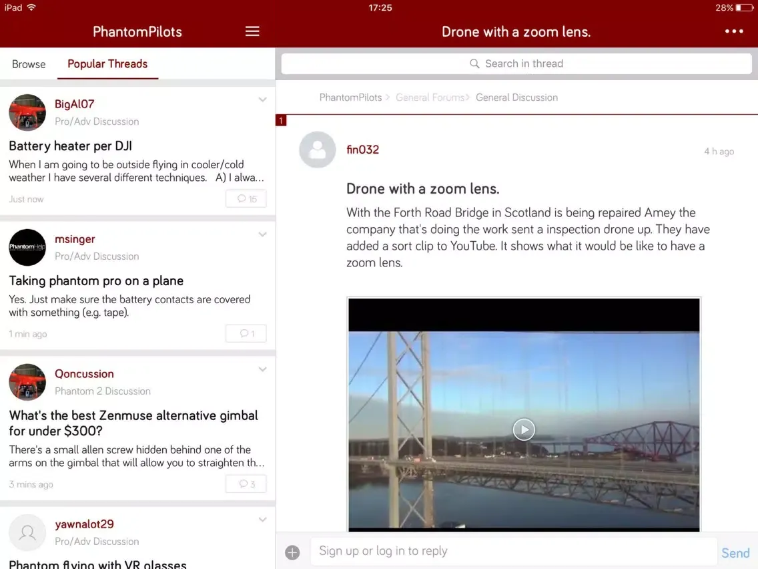This screenshot has height=569, width=758.
Task: Focus the Search in thread field
Action: pos(516,63)
